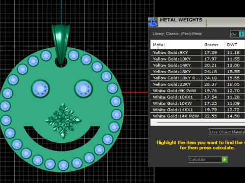Select the Yellow Gold:22KY row
This screenshot has height=183, width=245.
(x=198, y=84)
